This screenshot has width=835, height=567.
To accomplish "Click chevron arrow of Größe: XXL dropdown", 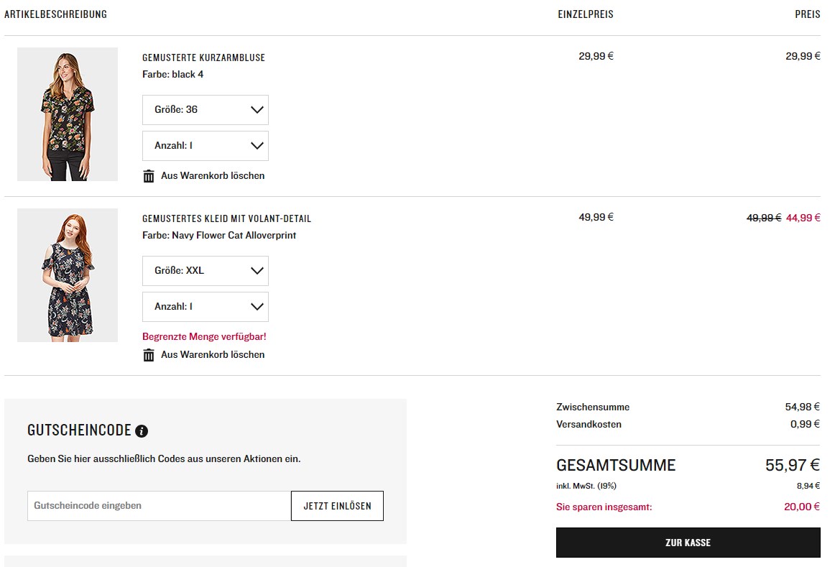I will (x=257, y=271).
